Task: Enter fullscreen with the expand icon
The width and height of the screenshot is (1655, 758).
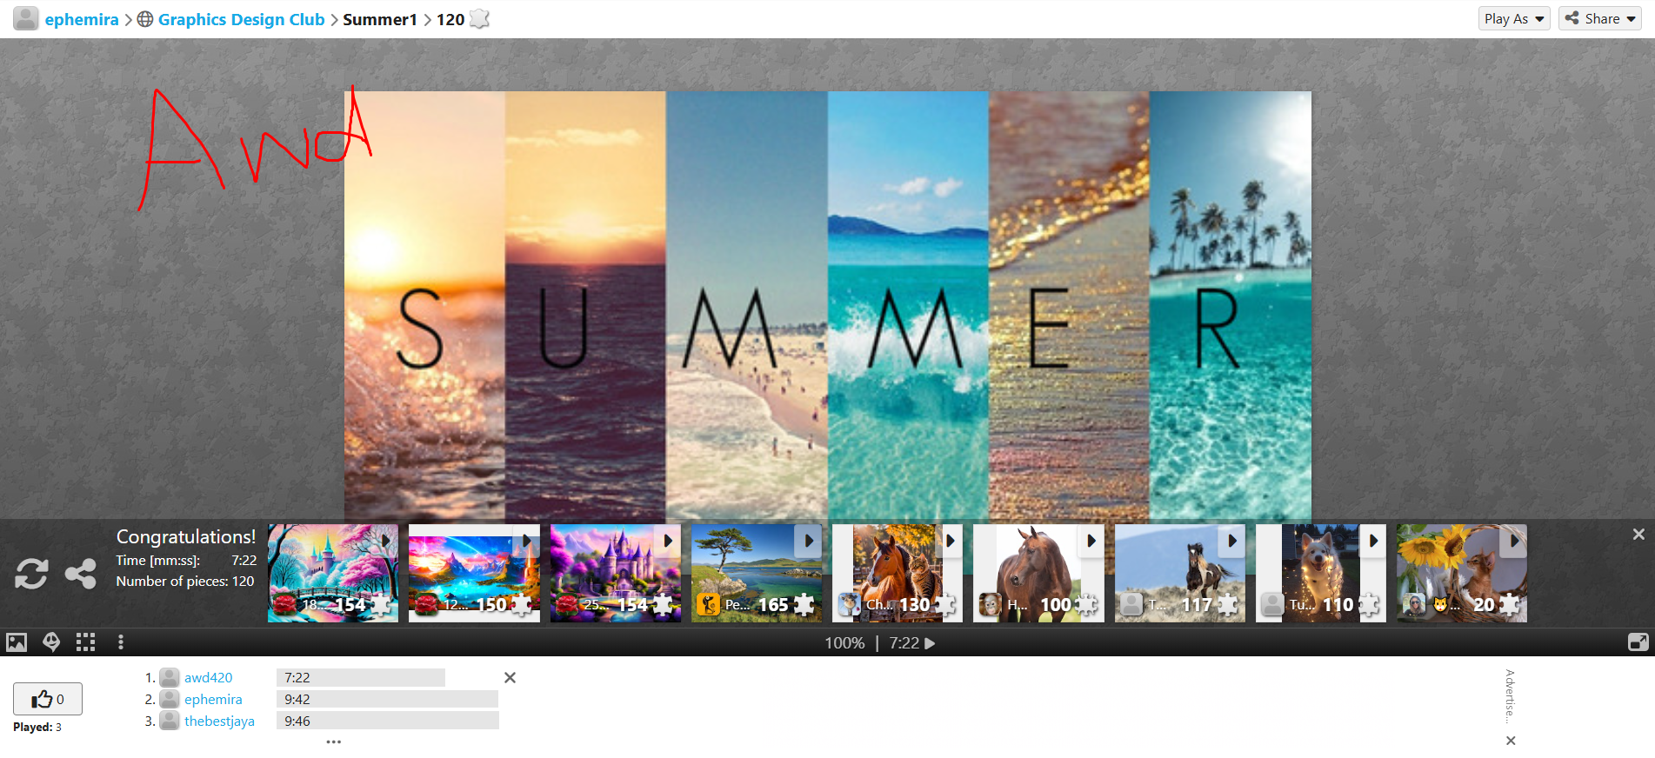Action: [x=1638, y=642]
